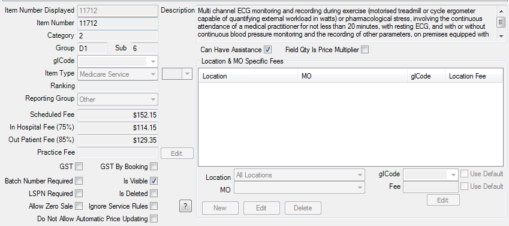
Task: Click the Sub field showing 6
Action: [144, 49]
